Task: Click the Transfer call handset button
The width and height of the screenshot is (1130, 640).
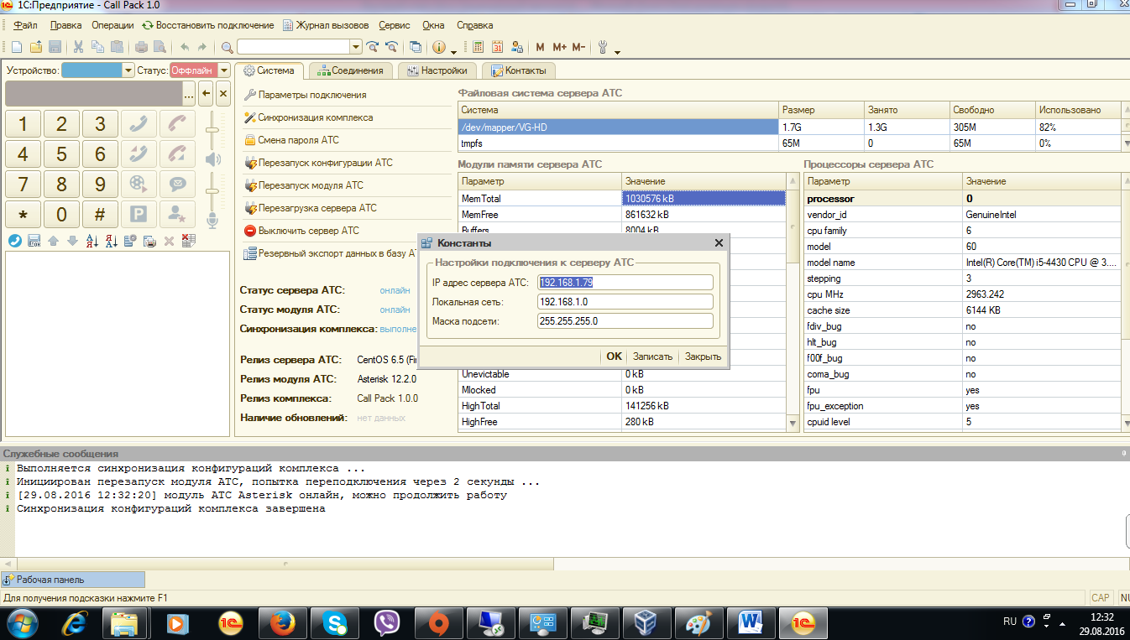Action: click(x=139, y=153)
